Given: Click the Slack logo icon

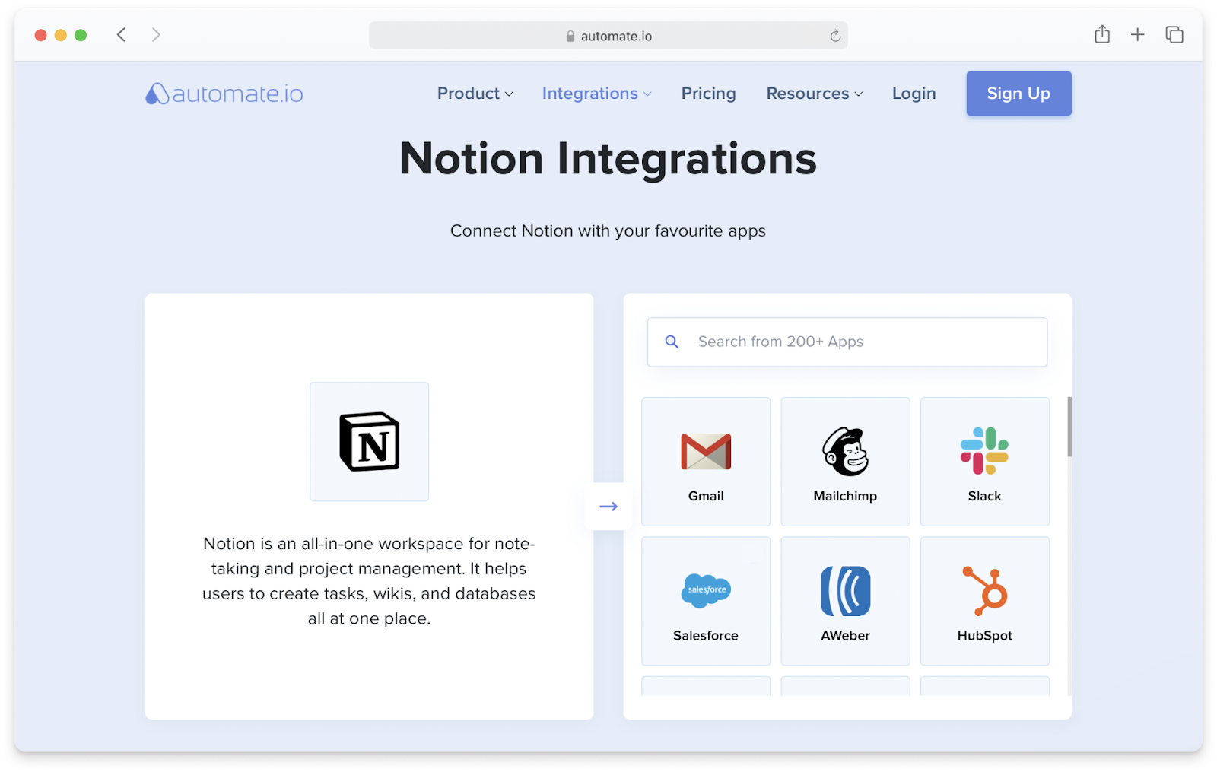Looking at the screenshot, I should [984, 451].
